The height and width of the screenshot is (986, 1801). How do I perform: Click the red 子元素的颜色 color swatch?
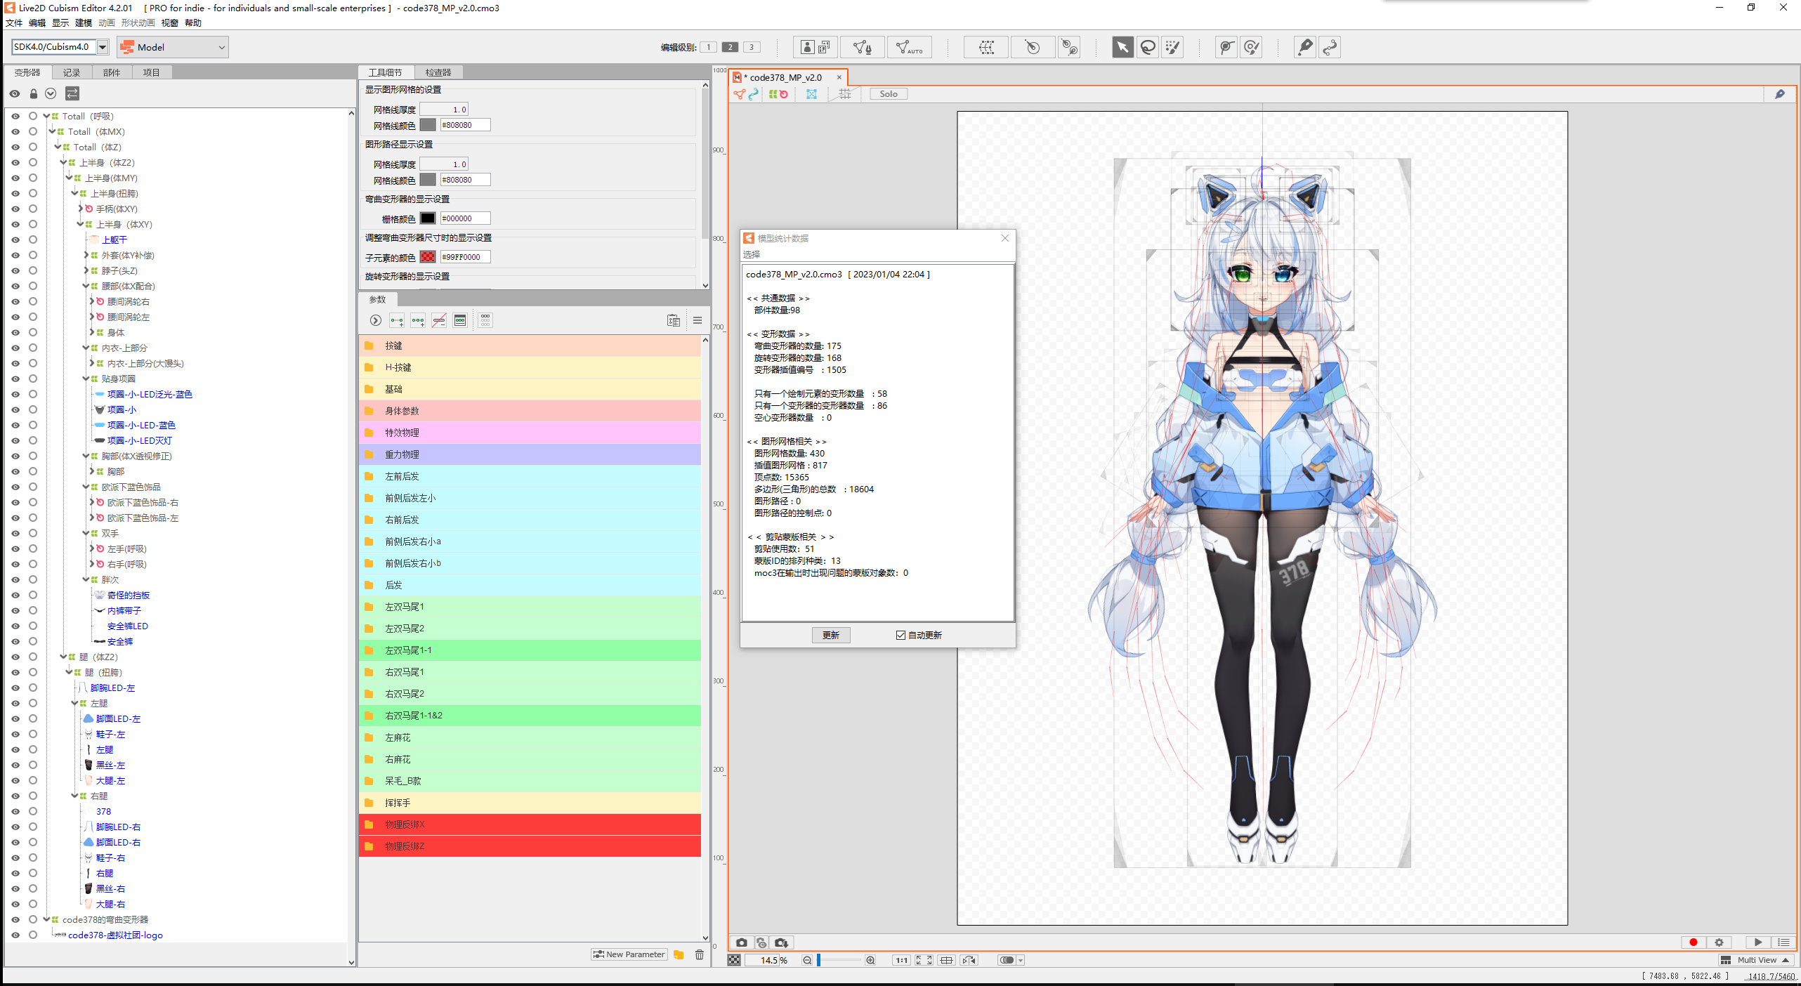427,257
